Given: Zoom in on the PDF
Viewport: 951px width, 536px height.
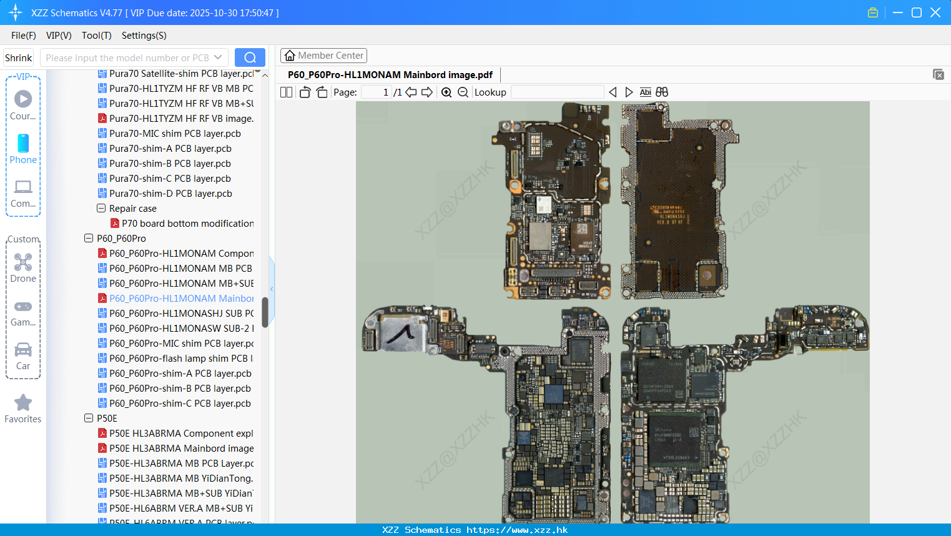Looking at the screenshot, I should click(x=446, y=92).
